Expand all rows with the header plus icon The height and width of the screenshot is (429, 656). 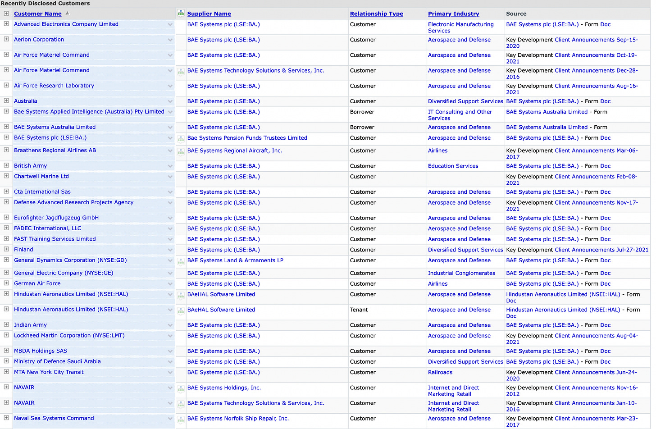[6, 13]
